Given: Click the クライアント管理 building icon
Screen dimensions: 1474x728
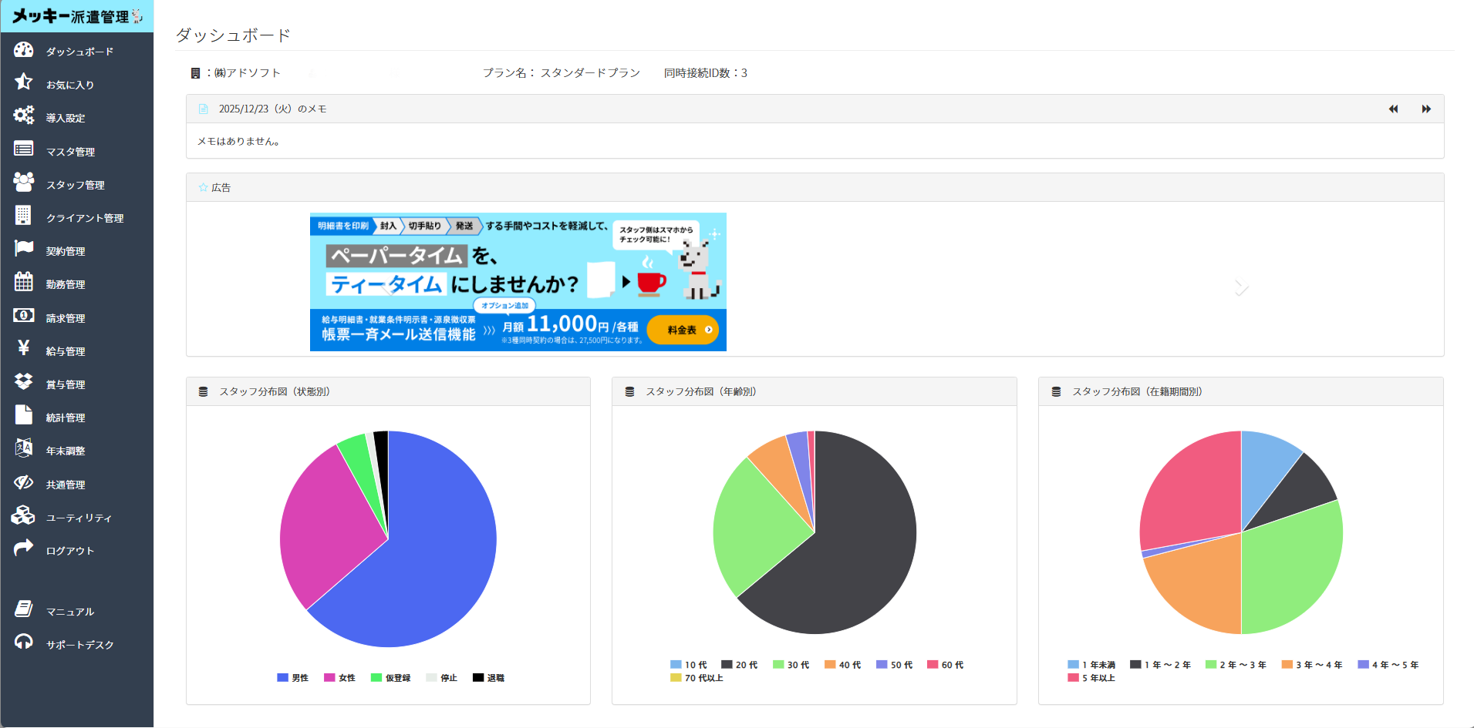Looking at the screenshot, I should pos(24,216).
